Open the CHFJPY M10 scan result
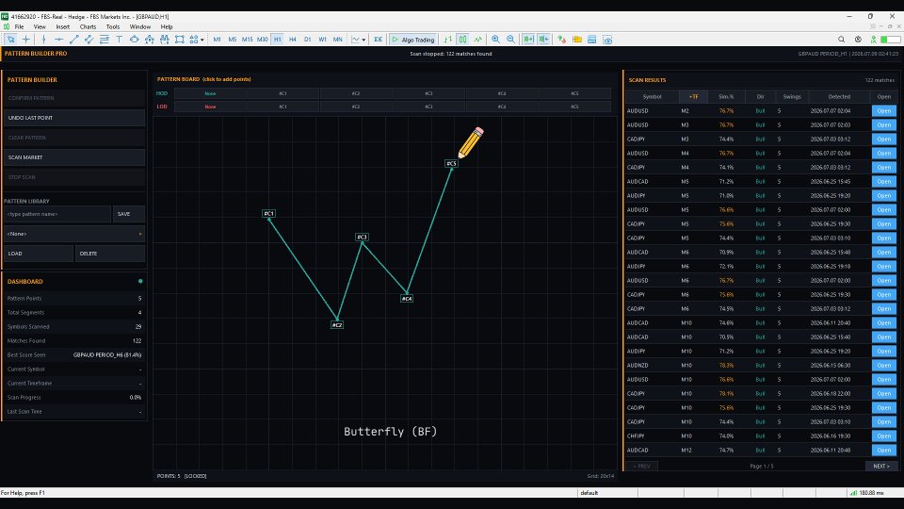Viewport: 904px width, 509px height. point(884,436)
